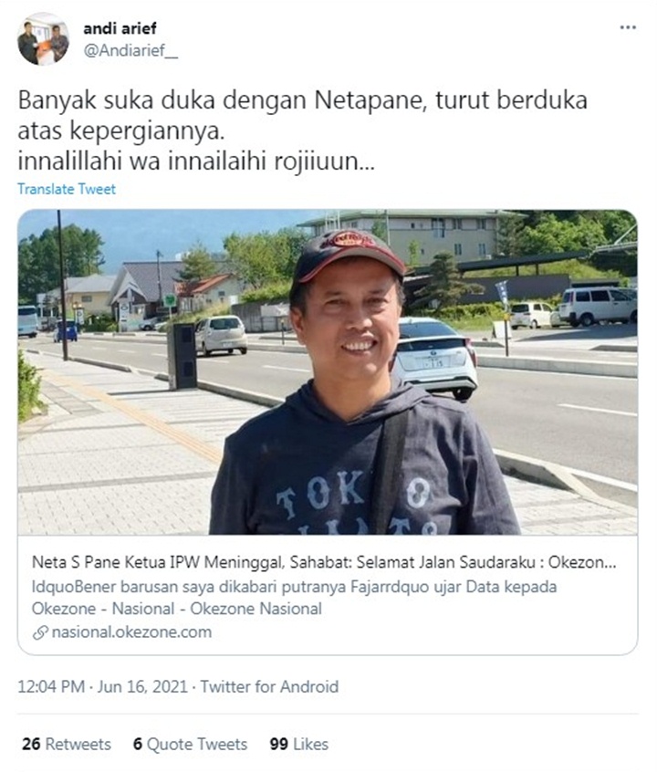
Task: Click the link chain icon beside nasional.okezone.com
Action: click(x=40, y=632)
